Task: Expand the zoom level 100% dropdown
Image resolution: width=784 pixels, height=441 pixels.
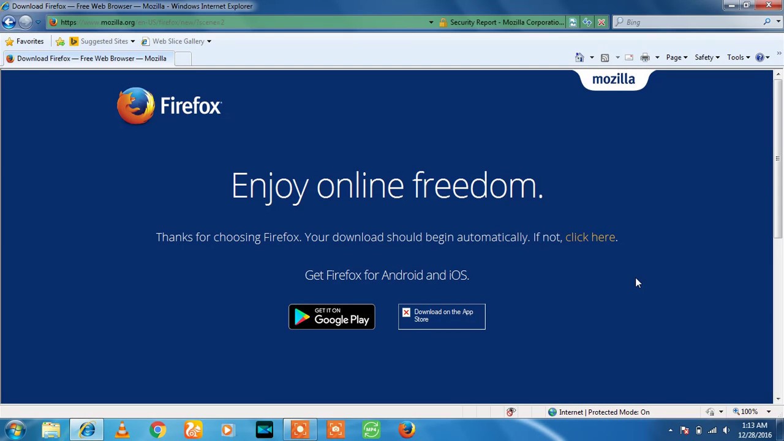Action: click(x=769, y=412)
